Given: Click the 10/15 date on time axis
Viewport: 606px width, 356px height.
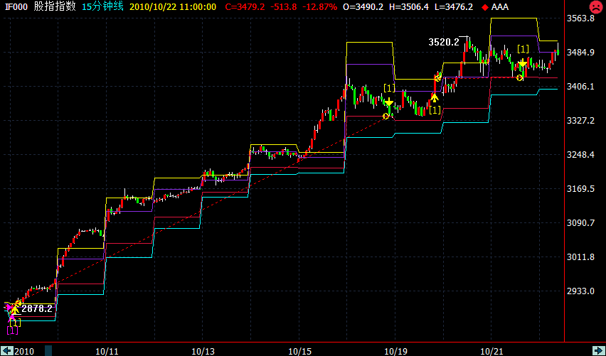Looking at the screenshot, I should (299, 351).
